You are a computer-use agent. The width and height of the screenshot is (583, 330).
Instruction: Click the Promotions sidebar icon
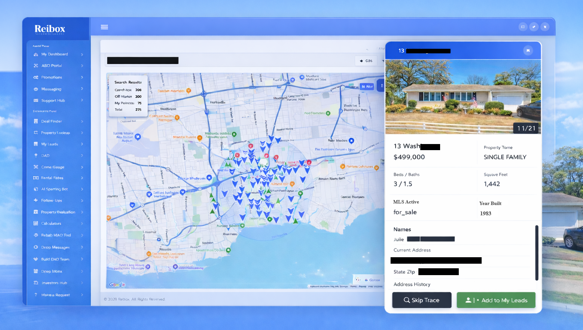pos(36,77)
